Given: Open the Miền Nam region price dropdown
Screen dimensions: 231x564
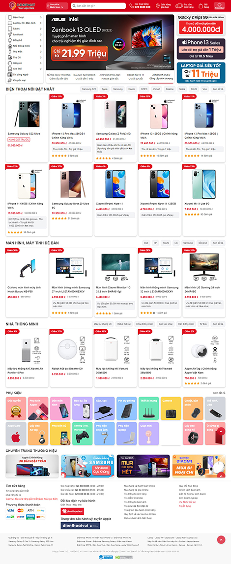Looking at the screenshot, I should pos(58,5).
